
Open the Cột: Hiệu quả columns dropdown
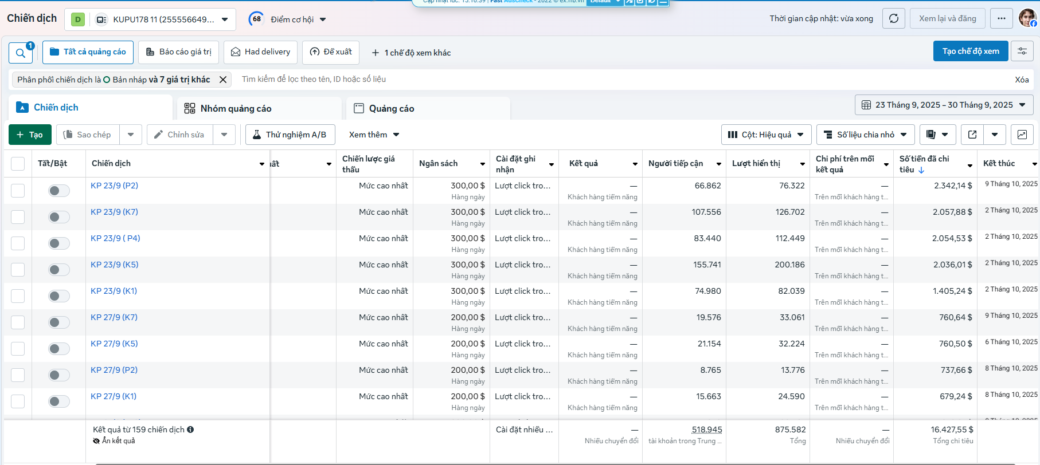click(766, 135)
